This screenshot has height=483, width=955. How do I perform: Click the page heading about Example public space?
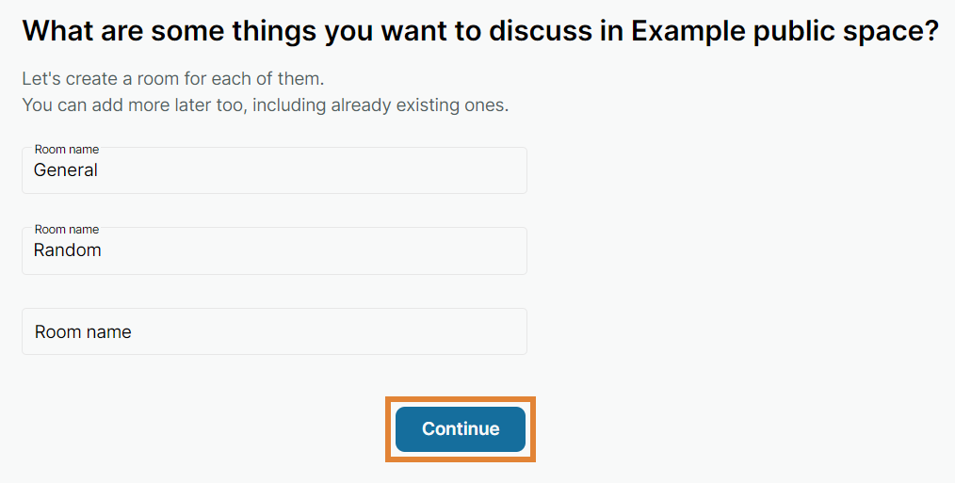click(x=480, y=31)
